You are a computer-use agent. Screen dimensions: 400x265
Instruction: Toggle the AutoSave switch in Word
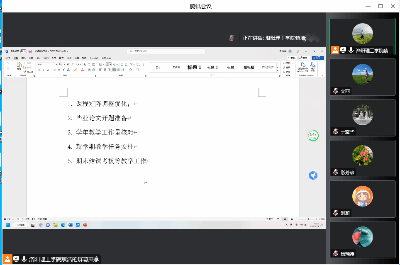coord(23,51)
